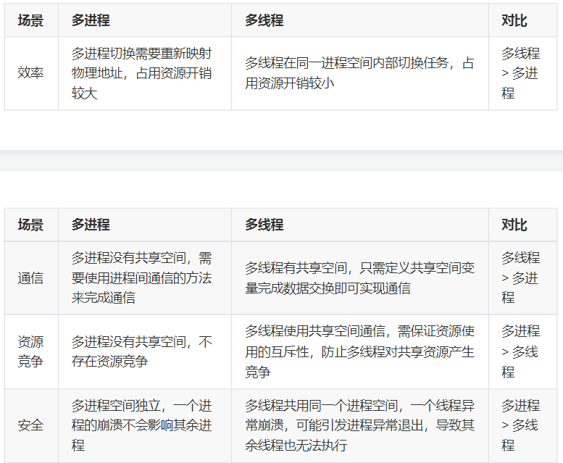This screenshot has height=463, width=563.
Task: Select the 安全 row label cell
Action: click(x=31, y=425)
